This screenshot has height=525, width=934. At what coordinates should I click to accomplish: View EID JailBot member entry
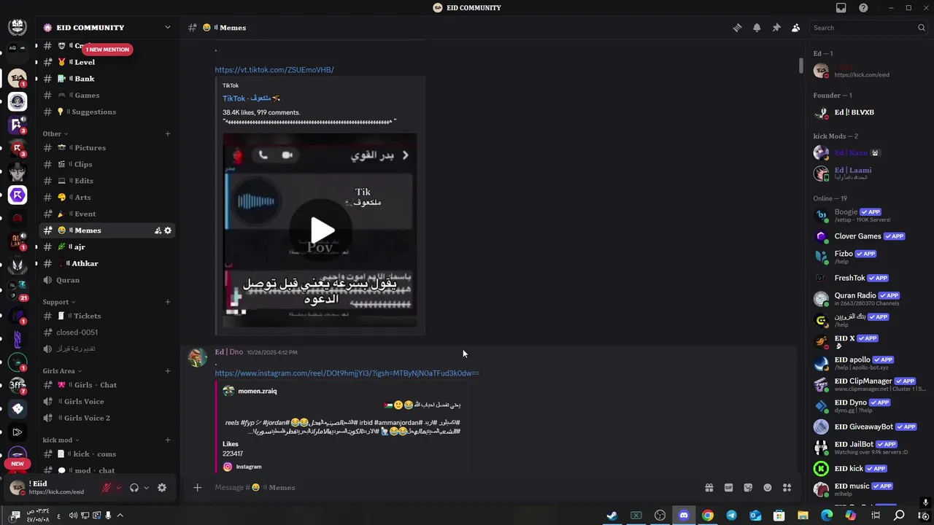pos(870,447)
